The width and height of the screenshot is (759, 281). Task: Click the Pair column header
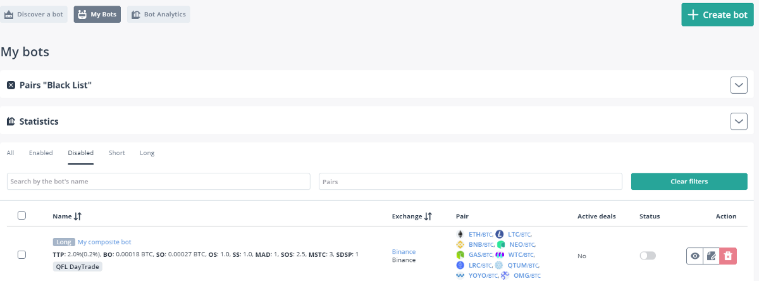pos(462,216)
